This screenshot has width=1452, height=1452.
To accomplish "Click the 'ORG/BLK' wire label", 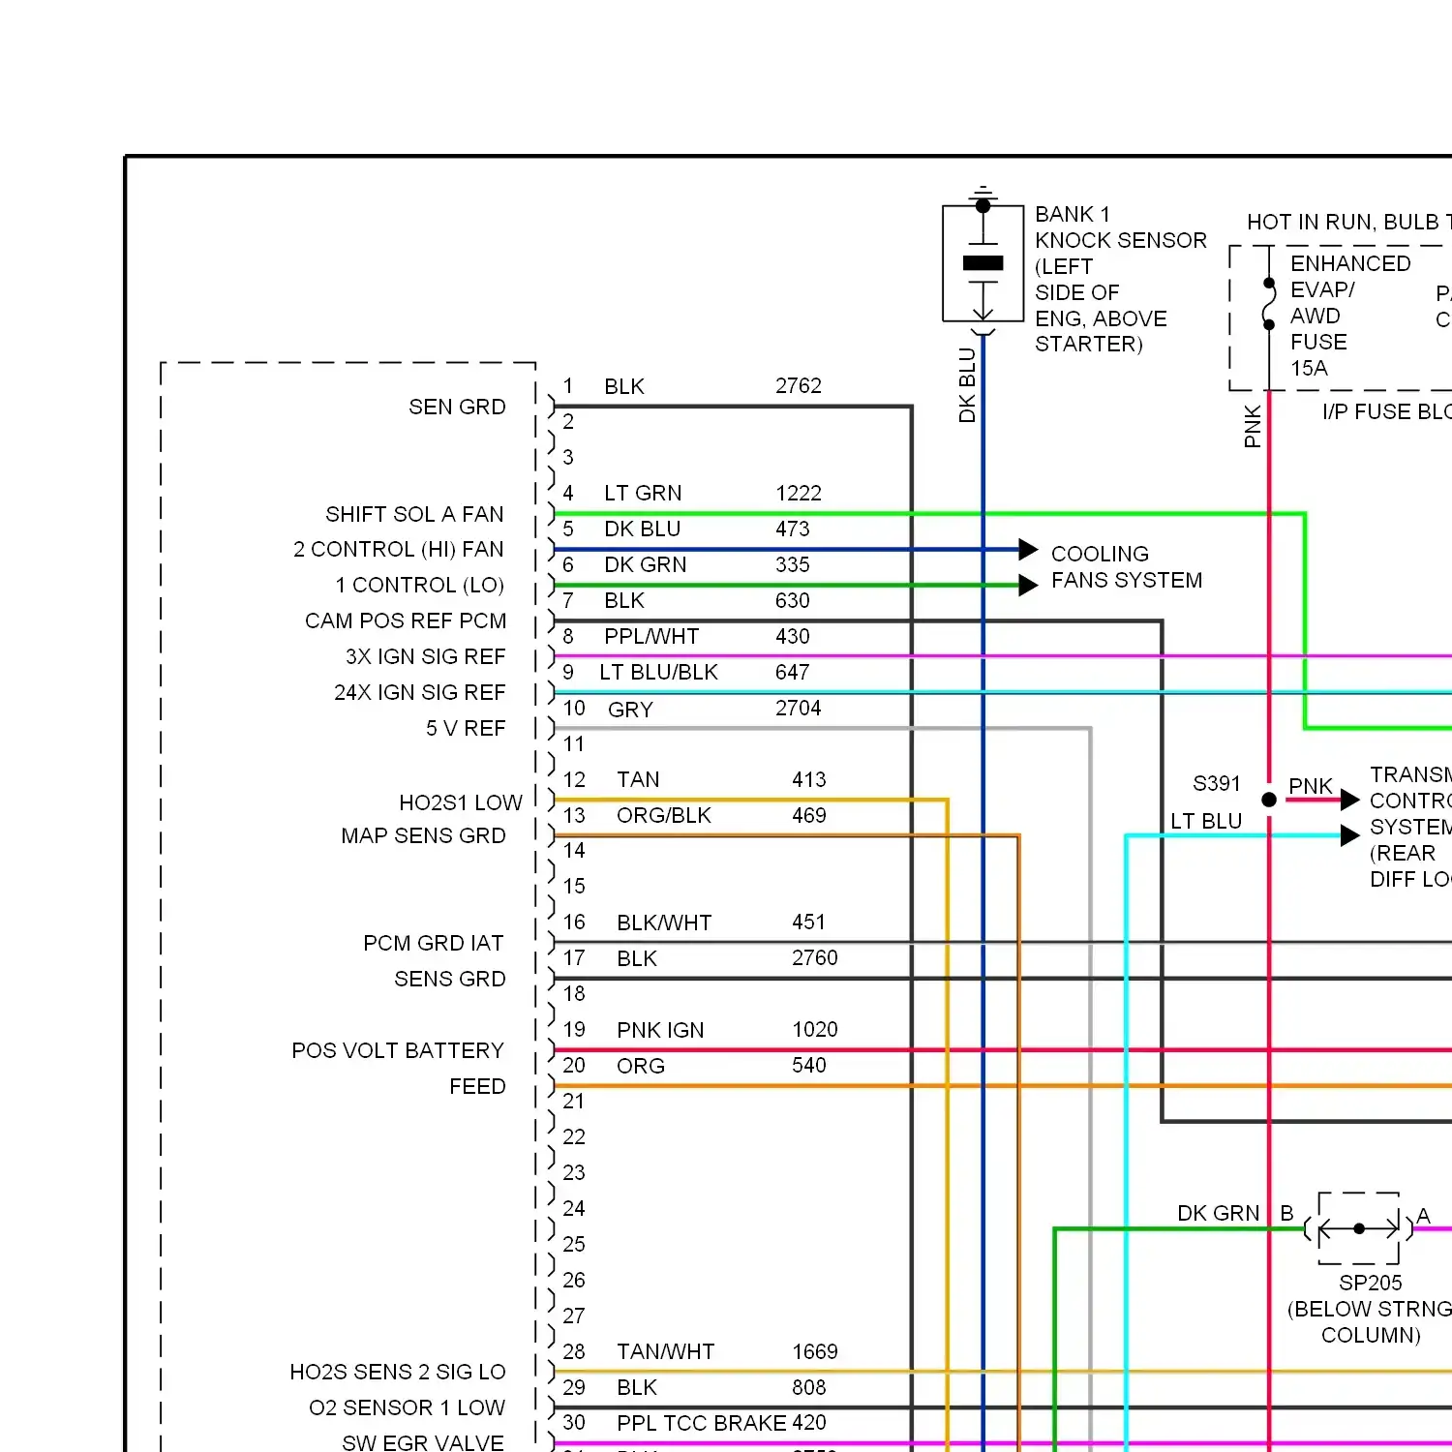I will [x=664, y=815].
